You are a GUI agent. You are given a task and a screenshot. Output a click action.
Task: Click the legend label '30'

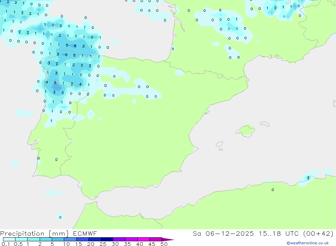tap(115, 244)
